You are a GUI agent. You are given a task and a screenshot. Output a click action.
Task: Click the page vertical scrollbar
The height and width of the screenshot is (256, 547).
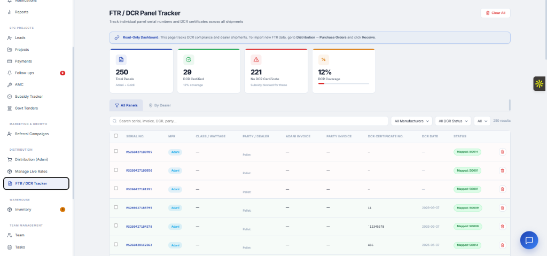545,30
